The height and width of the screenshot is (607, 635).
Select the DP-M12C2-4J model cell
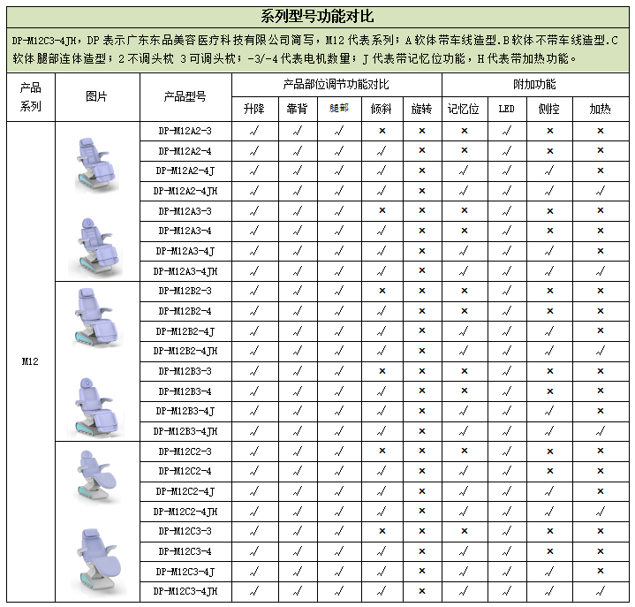point(185,491)
